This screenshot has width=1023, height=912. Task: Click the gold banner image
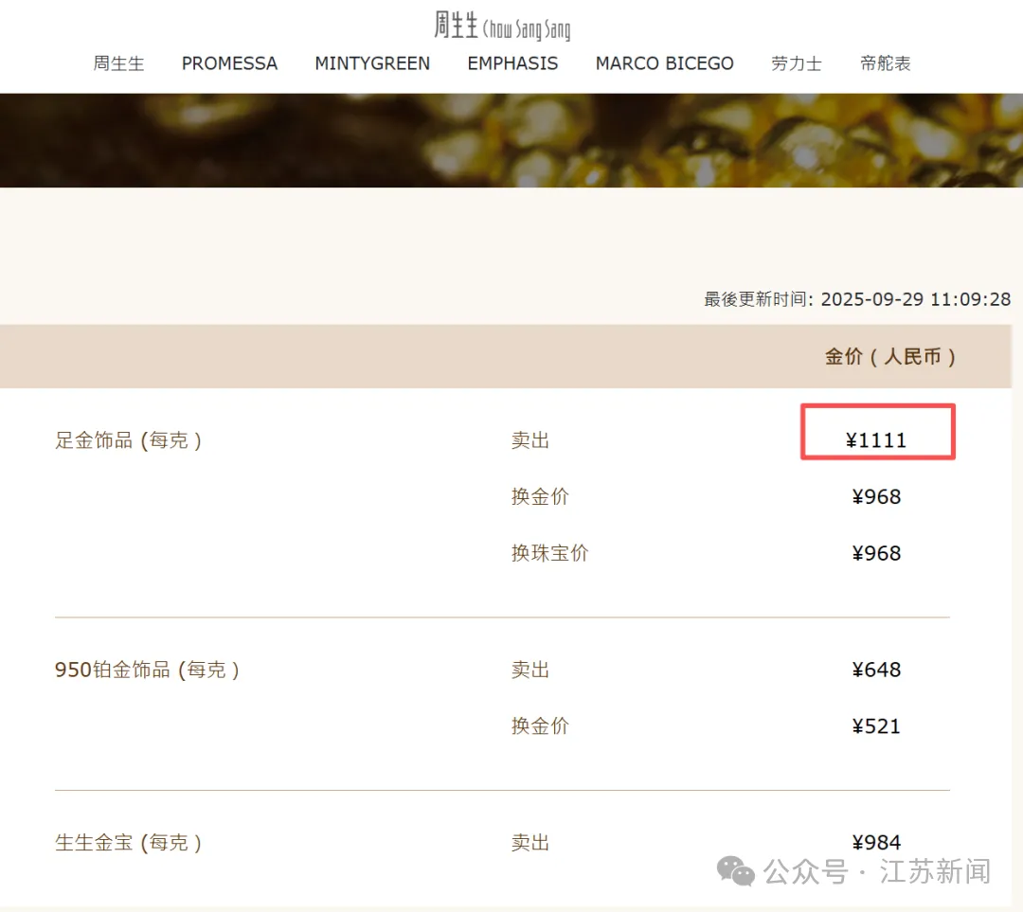[x=511, y=140]
